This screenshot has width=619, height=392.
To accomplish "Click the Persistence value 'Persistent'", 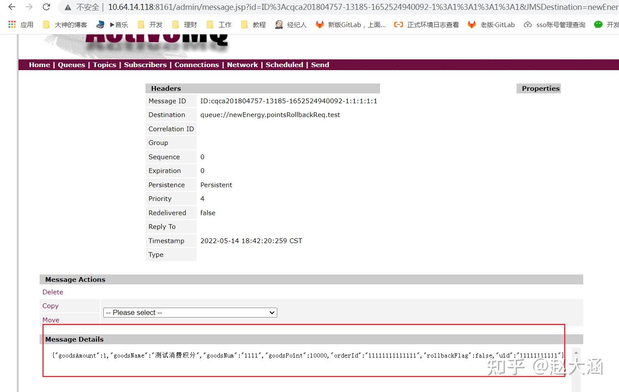I will tap(216, 185).
